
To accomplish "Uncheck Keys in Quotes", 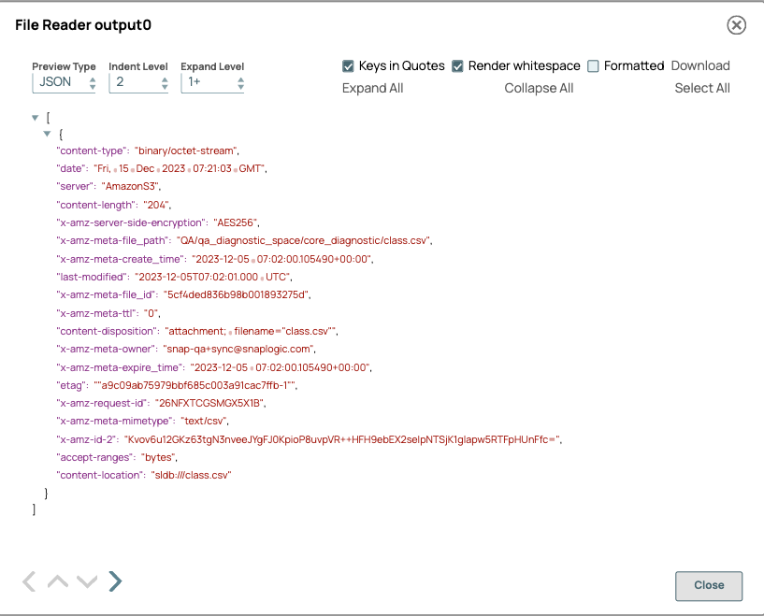I will [349, 66].
